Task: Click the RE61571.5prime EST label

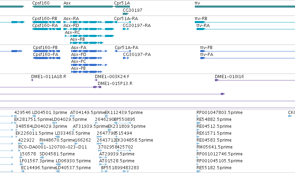Action: tap(214, 133)
